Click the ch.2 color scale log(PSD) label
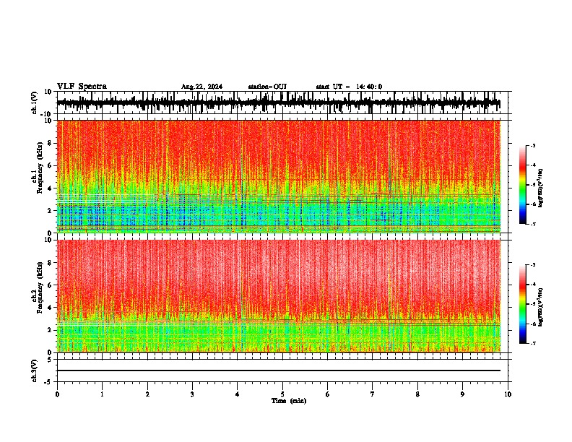Viewport: 572px width, 442px height. click(x=542, y=307)
